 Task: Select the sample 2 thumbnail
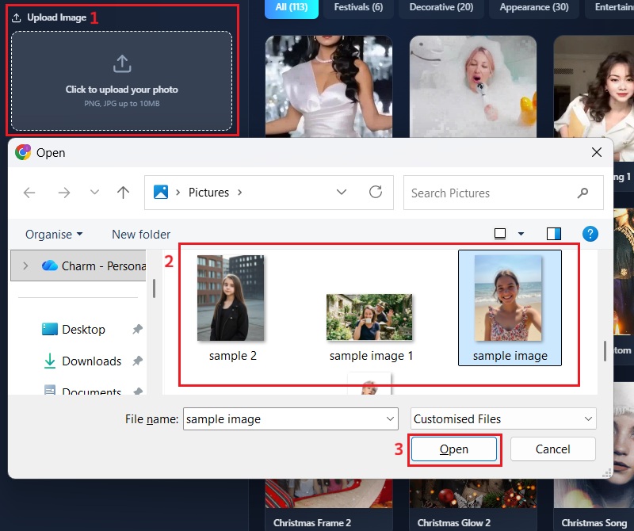231,300
